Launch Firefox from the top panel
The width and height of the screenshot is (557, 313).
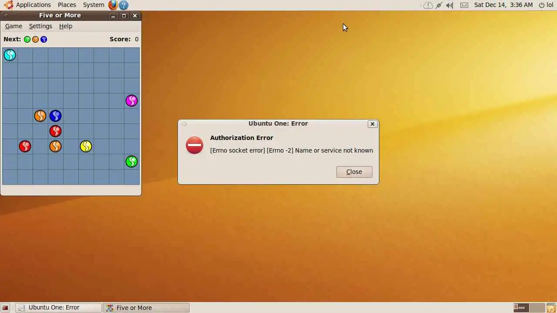[113, 5]
